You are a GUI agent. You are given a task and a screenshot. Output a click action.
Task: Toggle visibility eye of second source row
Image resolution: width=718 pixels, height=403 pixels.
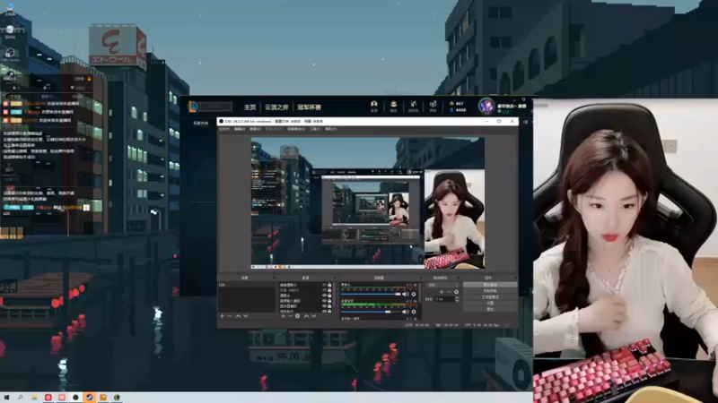tap(324, 290)
